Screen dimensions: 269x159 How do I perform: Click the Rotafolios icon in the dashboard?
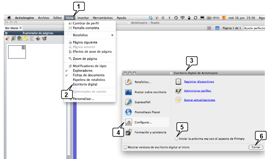click(x=129, y=82)
